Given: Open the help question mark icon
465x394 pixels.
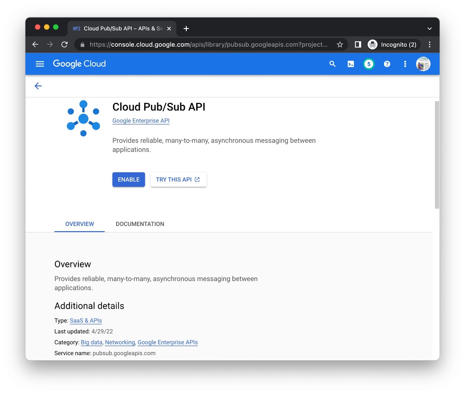Looking at the screenshot, I should coord(387,64).
